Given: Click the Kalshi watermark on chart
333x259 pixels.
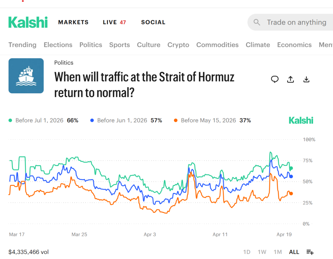Looking at the screenshot, I should [x=301, y=120].
